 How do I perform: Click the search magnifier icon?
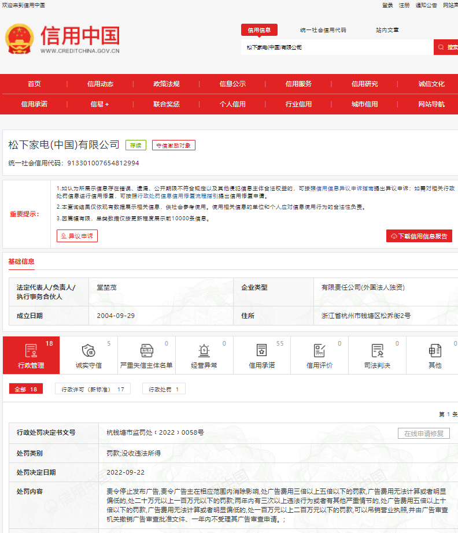pyautogui.click(x=441, y=47)
